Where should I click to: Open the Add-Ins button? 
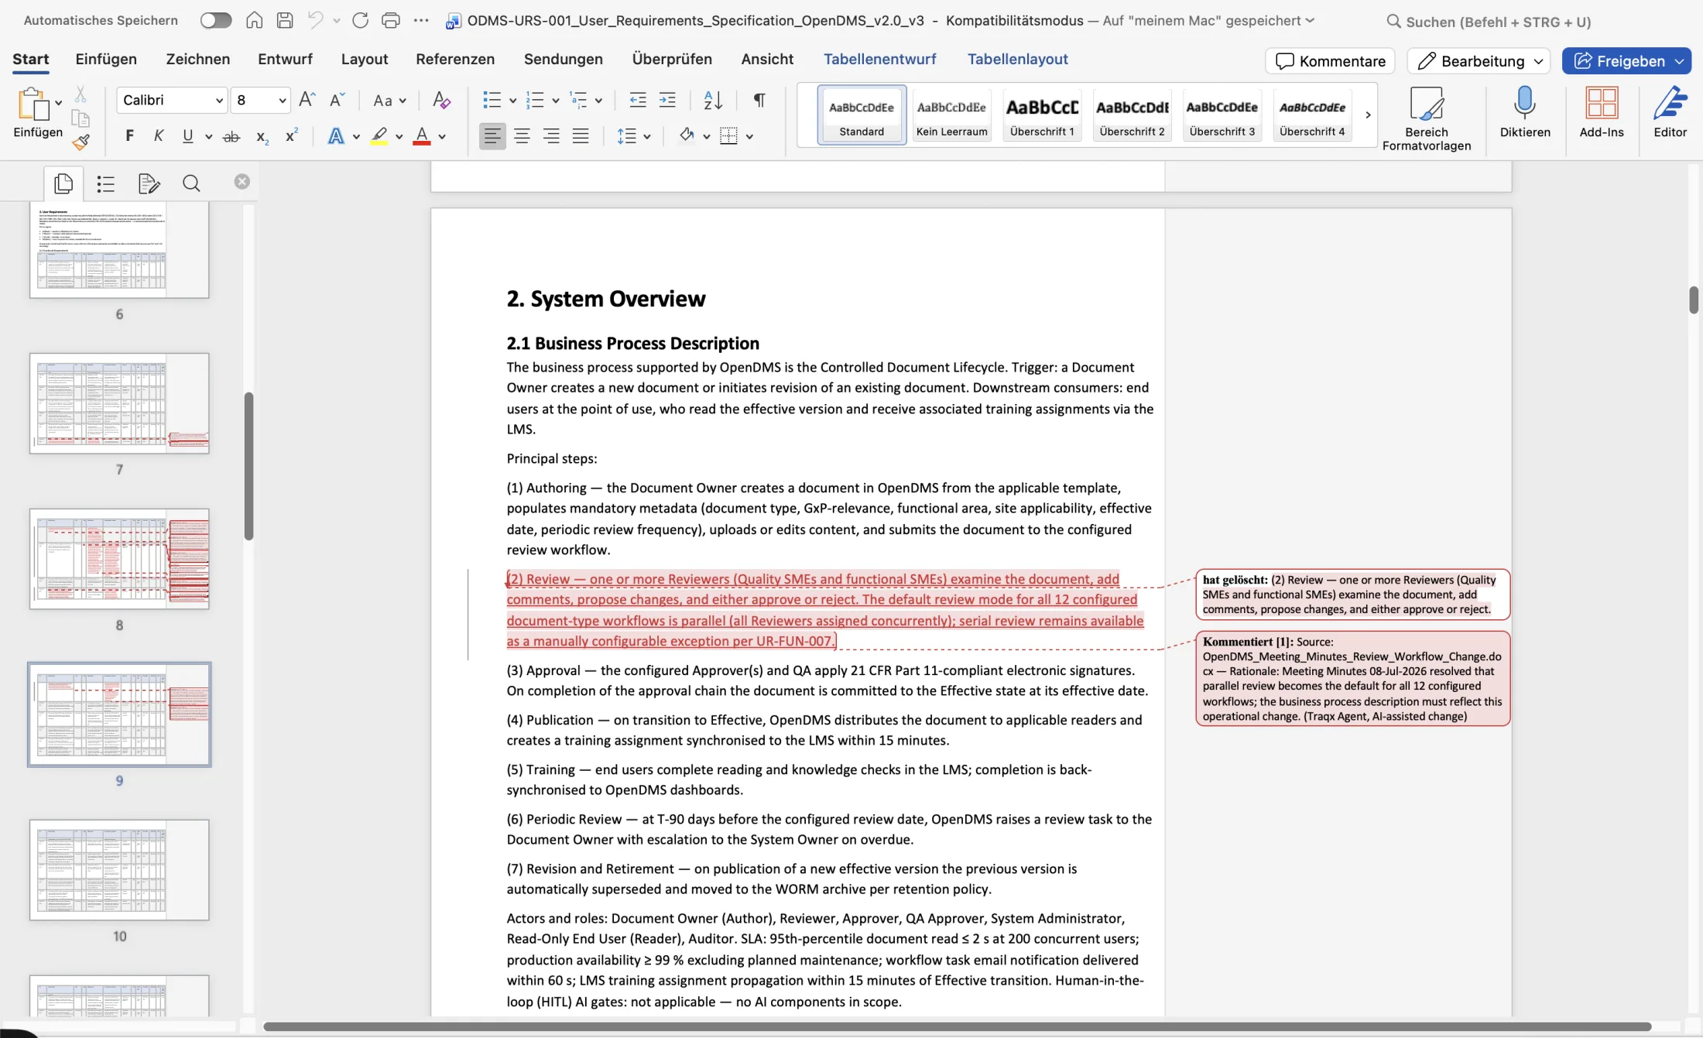(1602, 113)
